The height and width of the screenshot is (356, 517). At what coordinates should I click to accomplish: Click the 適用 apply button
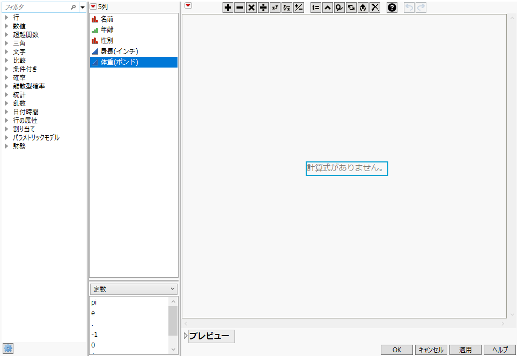click(465, 349)
